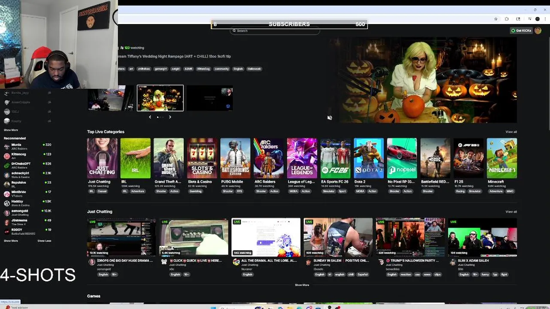Screen dimensions: 550x309
Task: Collapse Recommended list with Show Less
Action: [x=44, y=241]
